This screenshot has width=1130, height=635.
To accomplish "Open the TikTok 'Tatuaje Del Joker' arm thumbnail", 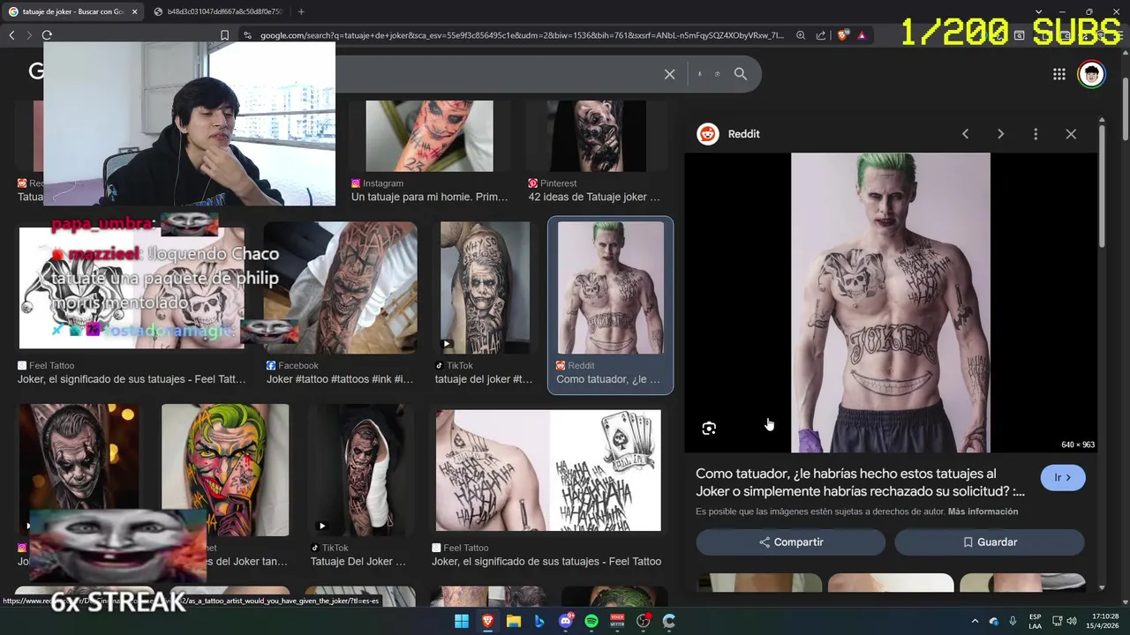I will [362, 470].
